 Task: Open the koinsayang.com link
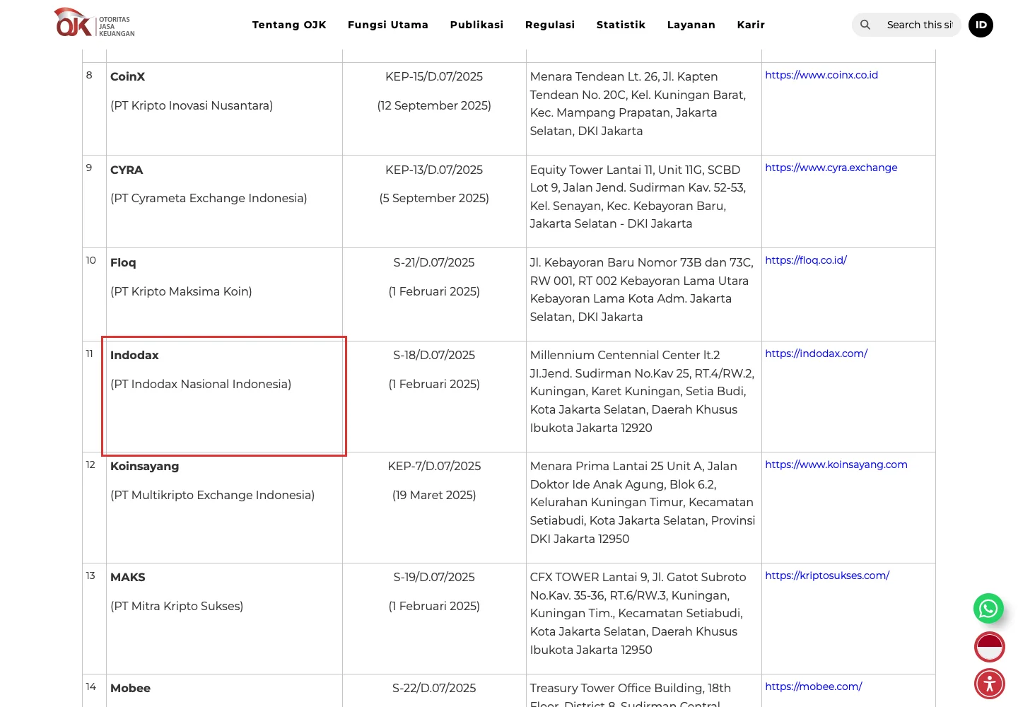pos(836,464)
